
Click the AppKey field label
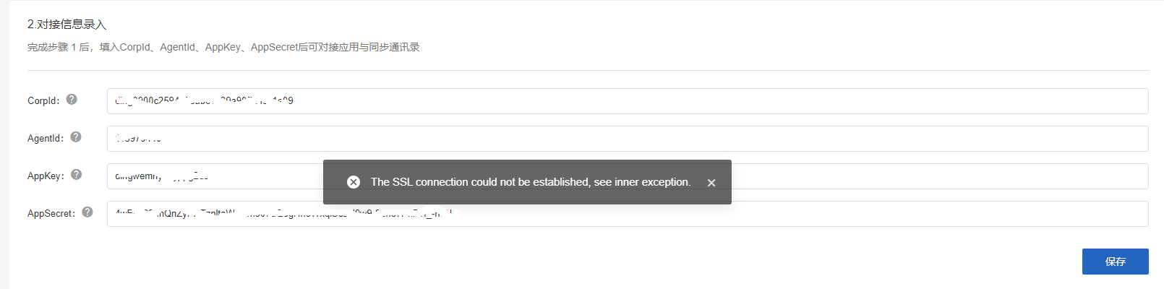pyautogui.click(x=46, y=176)
